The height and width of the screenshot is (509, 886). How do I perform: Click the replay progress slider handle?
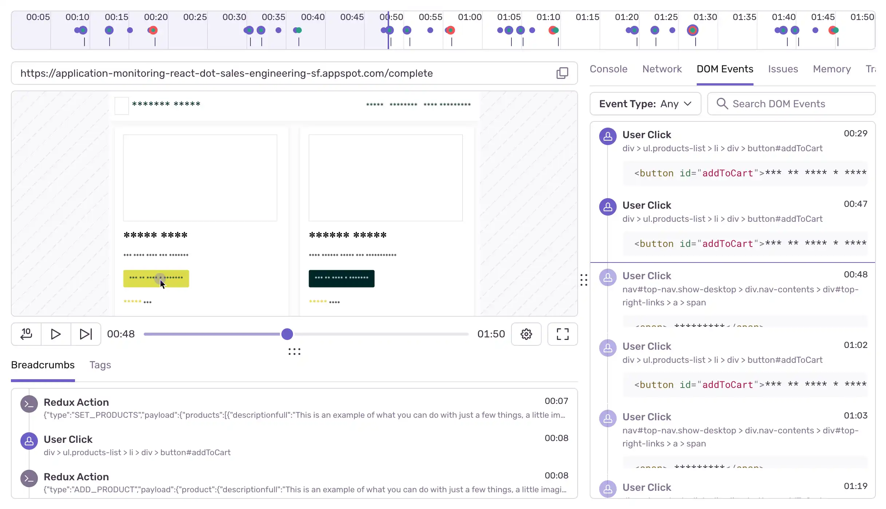tap(287, 334)
